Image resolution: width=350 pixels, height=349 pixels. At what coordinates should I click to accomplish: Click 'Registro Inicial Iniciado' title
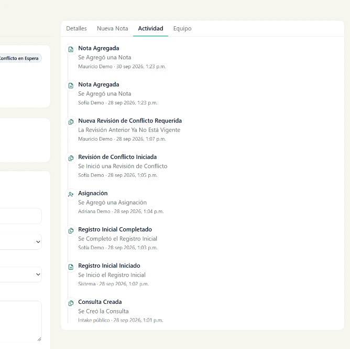[x=109, y=266]
